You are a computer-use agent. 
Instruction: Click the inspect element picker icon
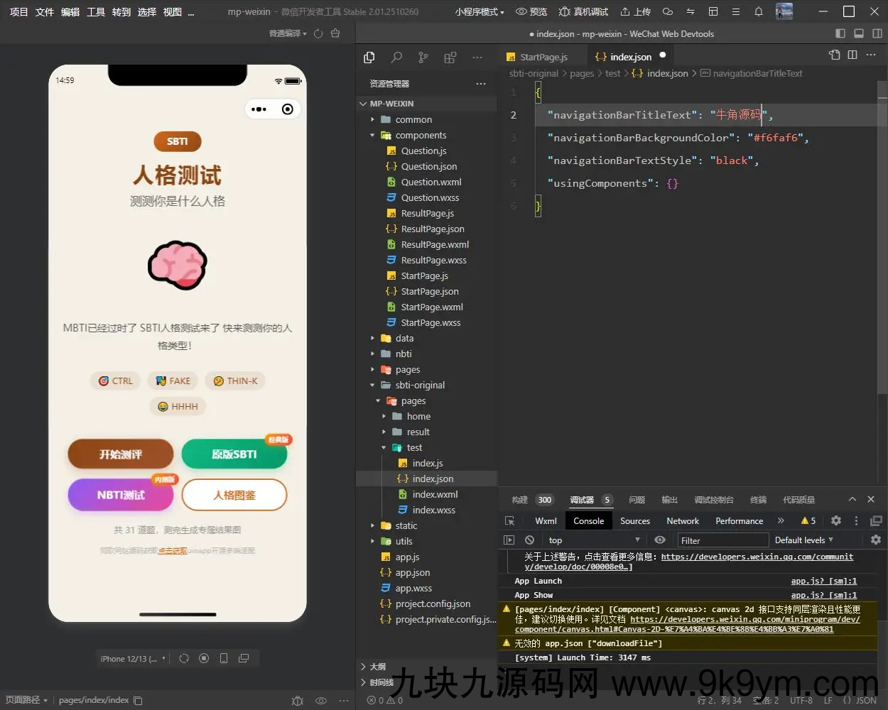coord(509,521)
